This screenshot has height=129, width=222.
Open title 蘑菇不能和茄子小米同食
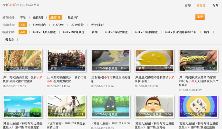(155, 79)
